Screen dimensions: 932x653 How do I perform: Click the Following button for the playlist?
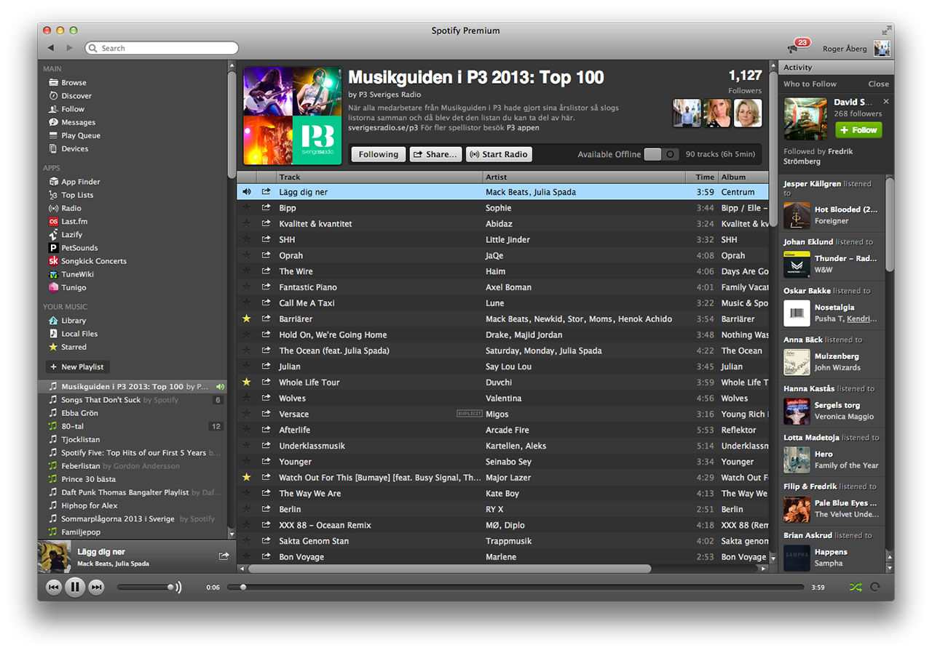(x=378, y=154)
